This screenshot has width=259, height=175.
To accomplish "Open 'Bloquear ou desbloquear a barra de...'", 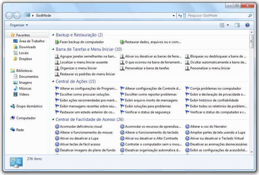I will click(x=216, y=56).
